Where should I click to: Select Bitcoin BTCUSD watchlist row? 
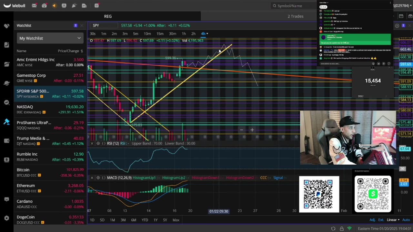point(50,172)
